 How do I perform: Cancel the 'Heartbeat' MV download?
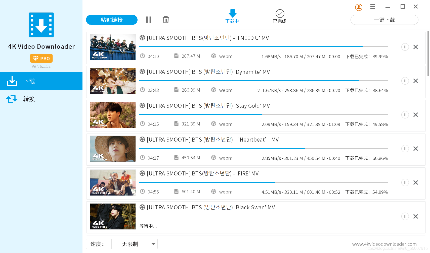[x=416, y=149]
